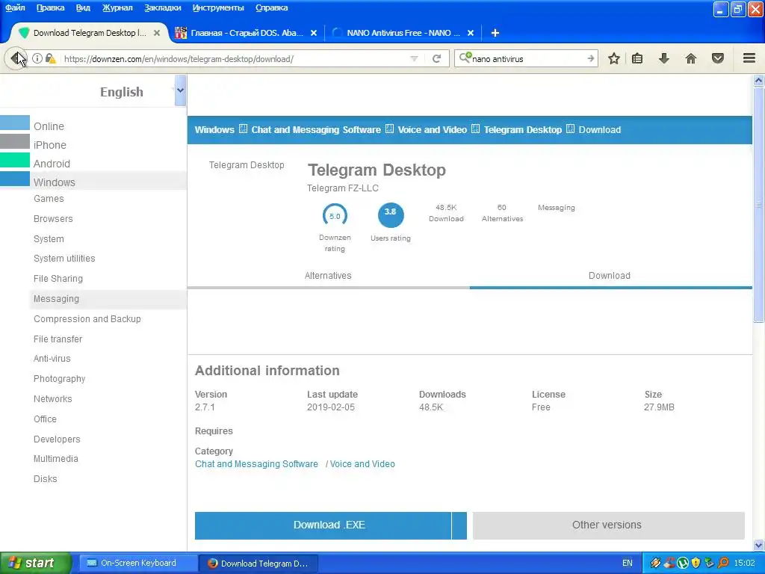
Task: Click the CCleaner tray icon
Action: [669, 564]
